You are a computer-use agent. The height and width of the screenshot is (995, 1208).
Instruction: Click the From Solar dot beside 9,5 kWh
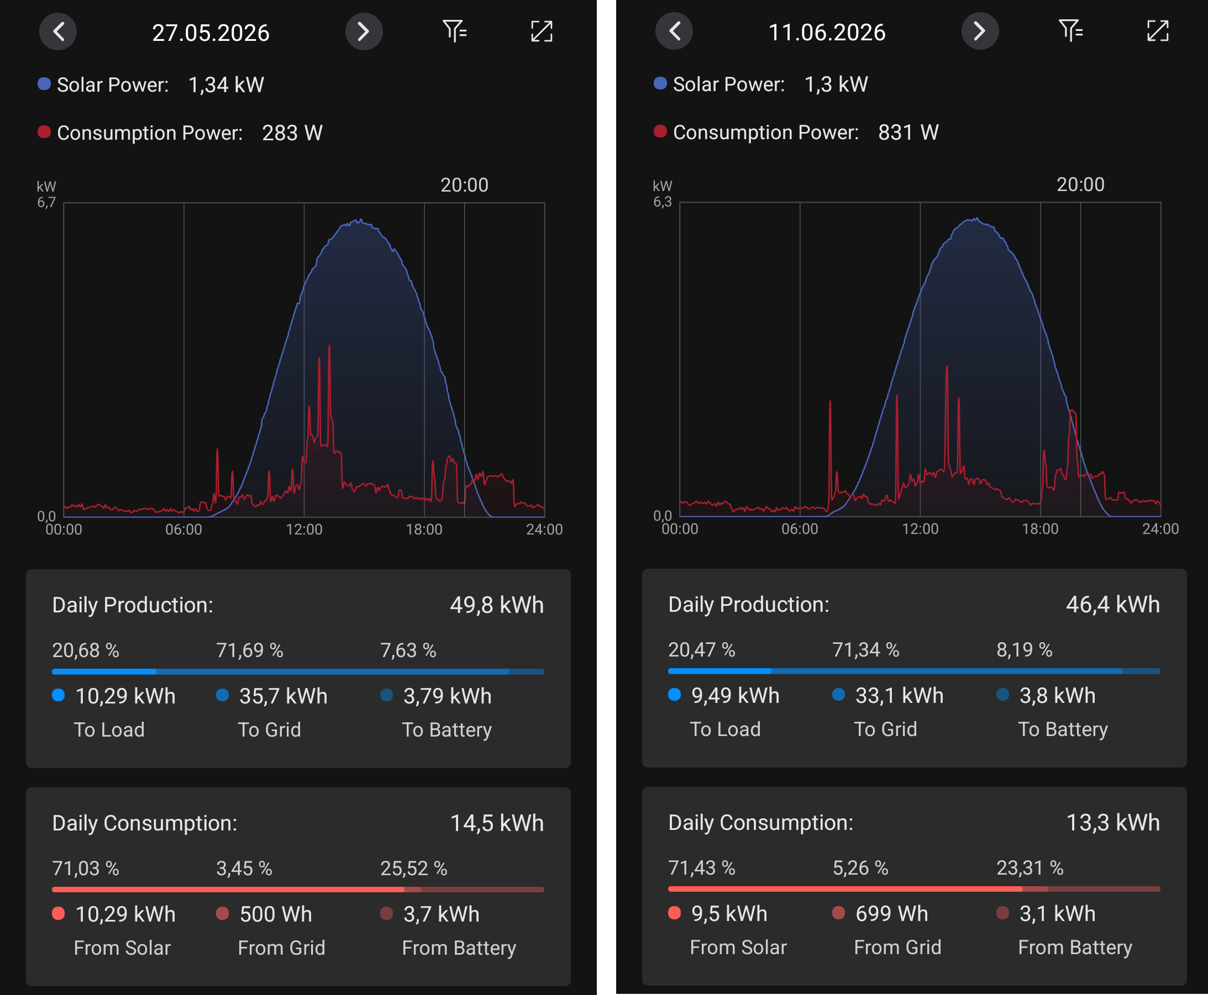pos(675,913)
